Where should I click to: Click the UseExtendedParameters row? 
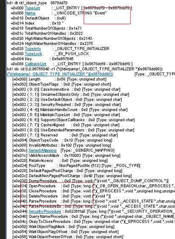73,130
